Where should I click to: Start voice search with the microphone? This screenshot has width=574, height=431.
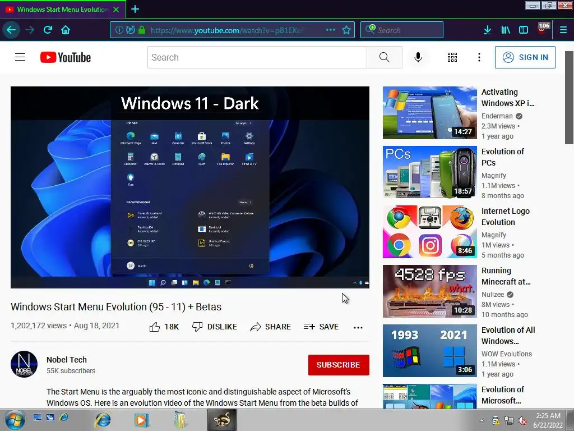click(418, 57)
